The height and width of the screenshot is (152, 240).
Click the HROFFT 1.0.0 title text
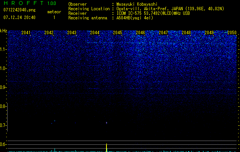click(x=30, y=3)
